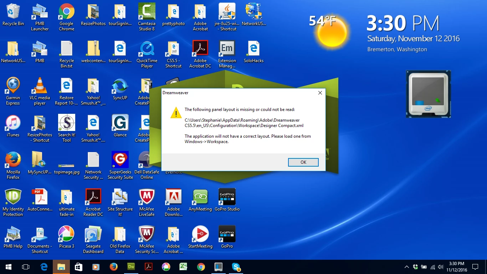Select Google Chrome desktop shortcut
487x274 pixels.
67,17
